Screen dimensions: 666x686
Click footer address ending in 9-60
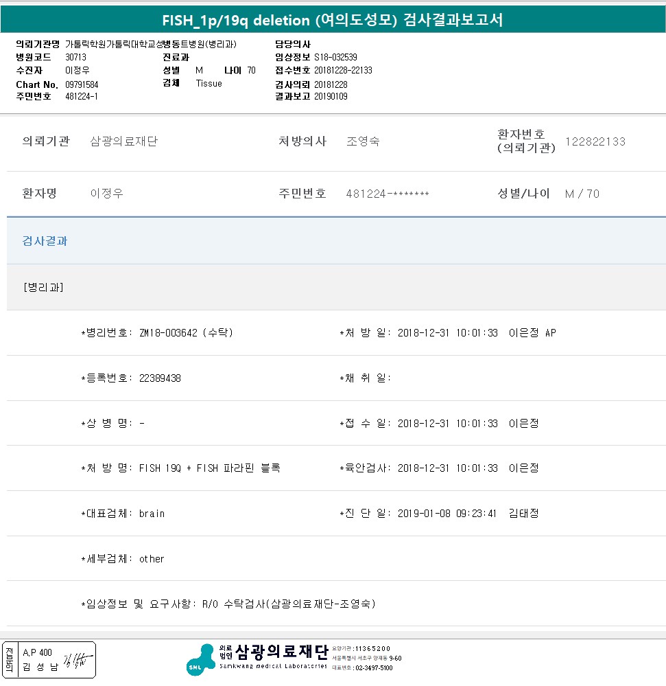click(x=367, y=658)
